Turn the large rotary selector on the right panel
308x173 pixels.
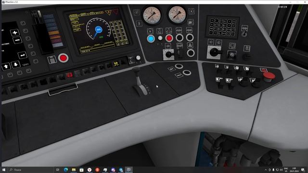click(215, 52)
